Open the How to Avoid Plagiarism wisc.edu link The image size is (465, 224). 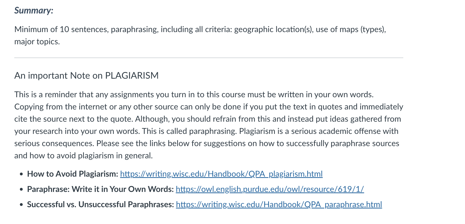221,174
